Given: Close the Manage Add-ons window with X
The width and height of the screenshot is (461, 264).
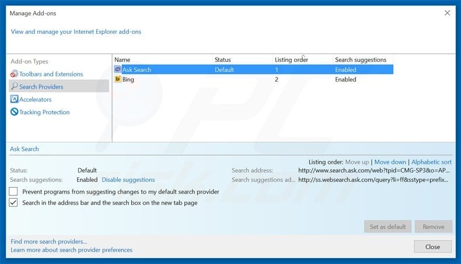Looking at the screenshot, I should (447, 13).
